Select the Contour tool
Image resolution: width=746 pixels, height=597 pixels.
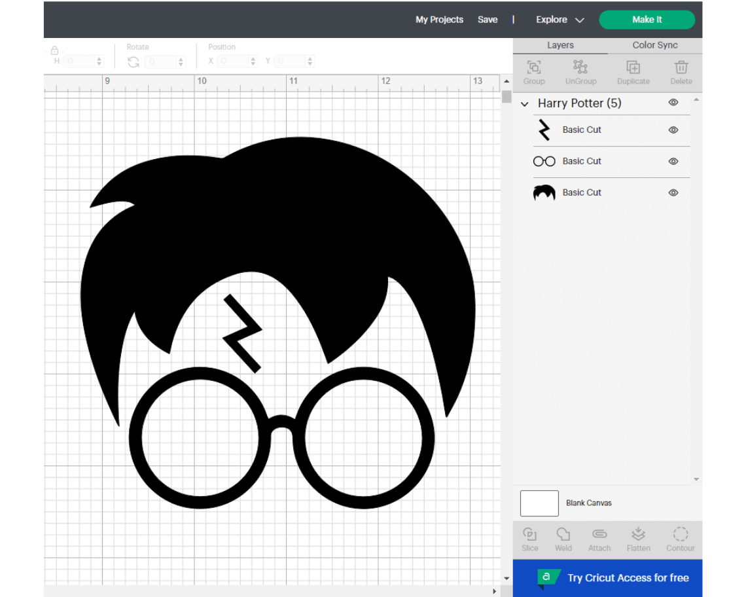pyautogui.click(x=681, y=534)
